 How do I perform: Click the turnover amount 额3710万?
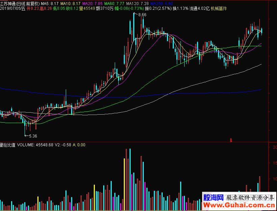click(105, 8)
